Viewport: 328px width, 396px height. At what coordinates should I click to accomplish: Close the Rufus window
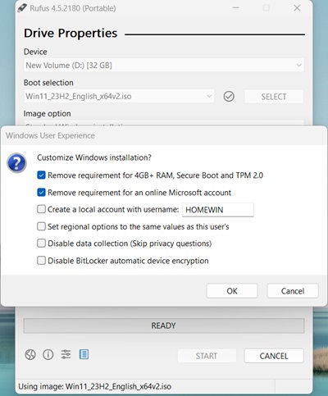(x=297, y=8)
